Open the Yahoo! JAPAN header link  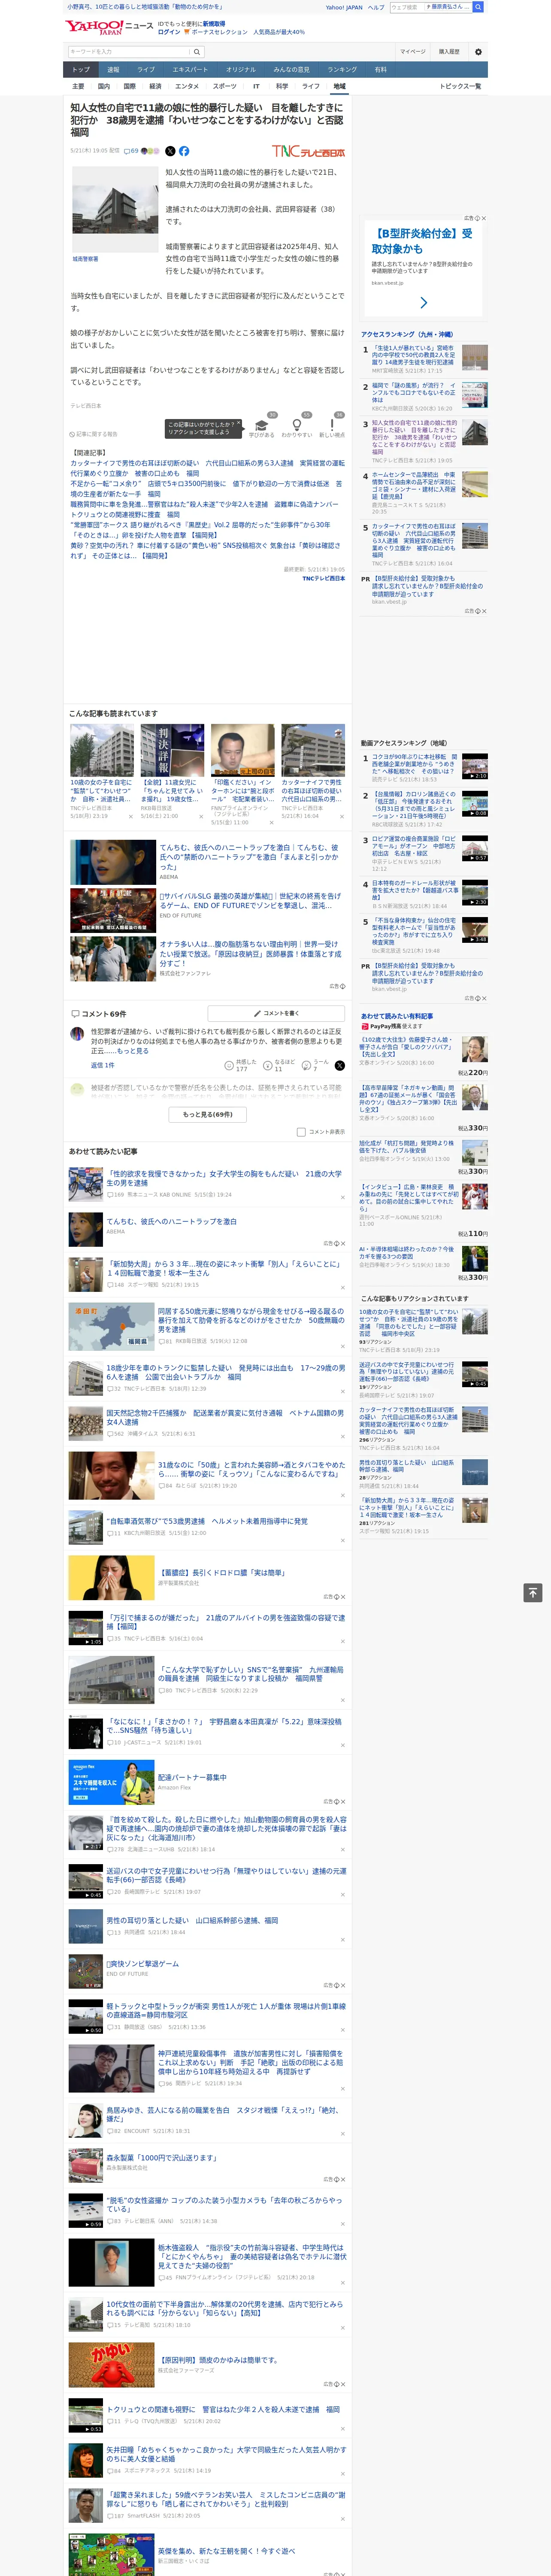coord(344,7)
